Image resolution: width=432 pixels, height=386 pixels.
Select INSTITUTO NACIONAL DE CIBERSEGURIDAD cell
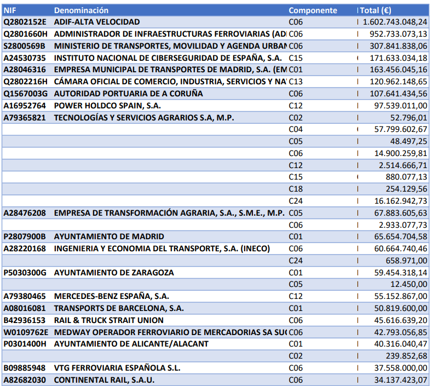click(168, 58)
